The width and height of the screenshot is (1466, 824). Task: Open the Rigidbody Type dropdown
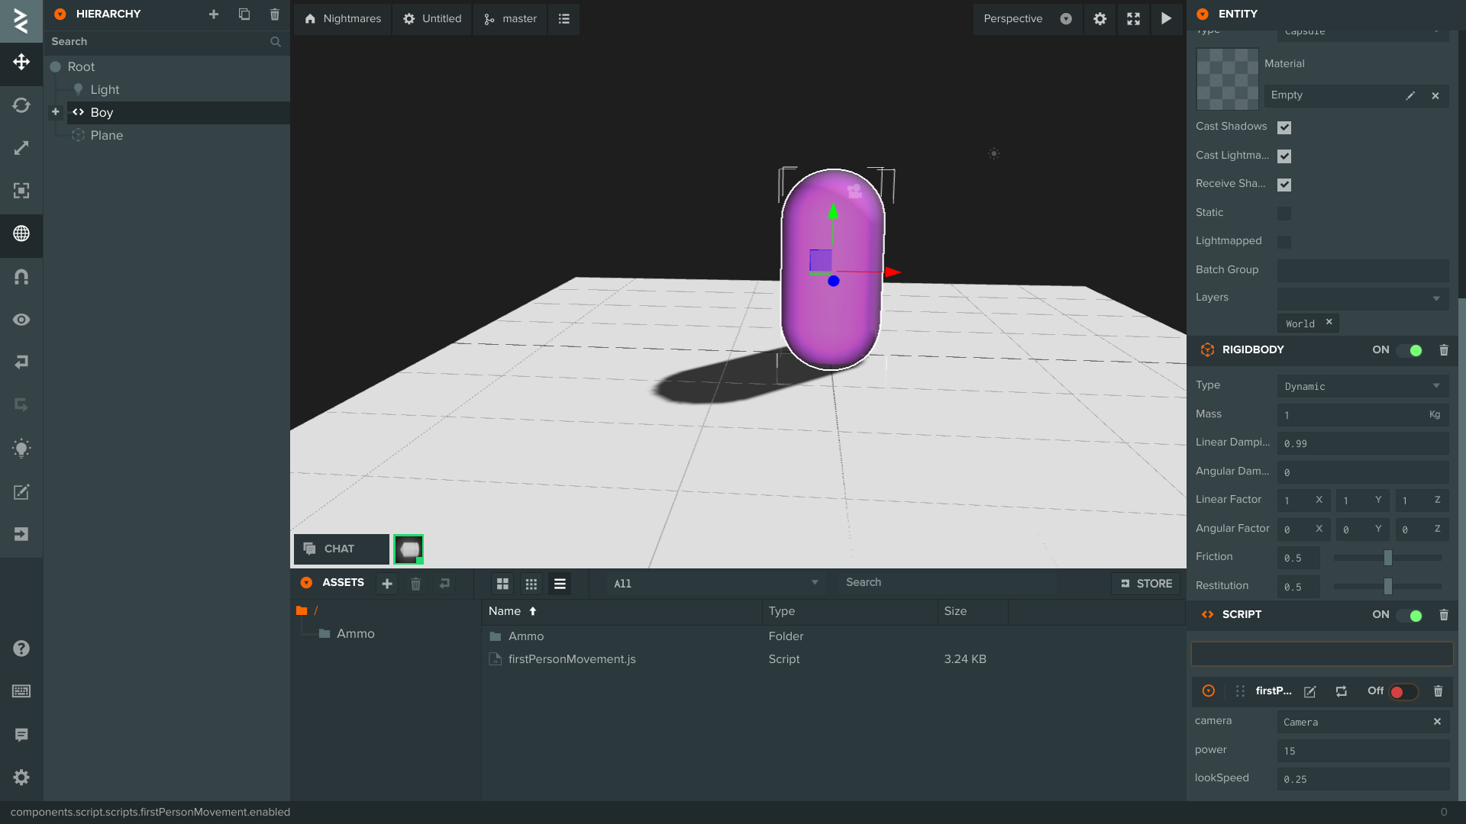point(1362,386)
